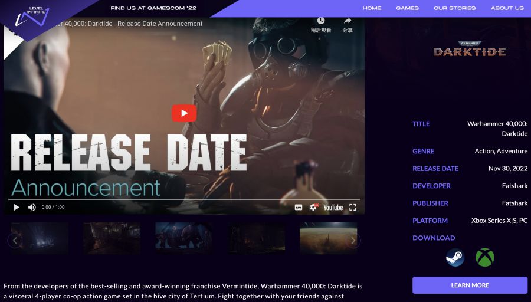Click the Level Infinite logo

(x=32, y=17)
